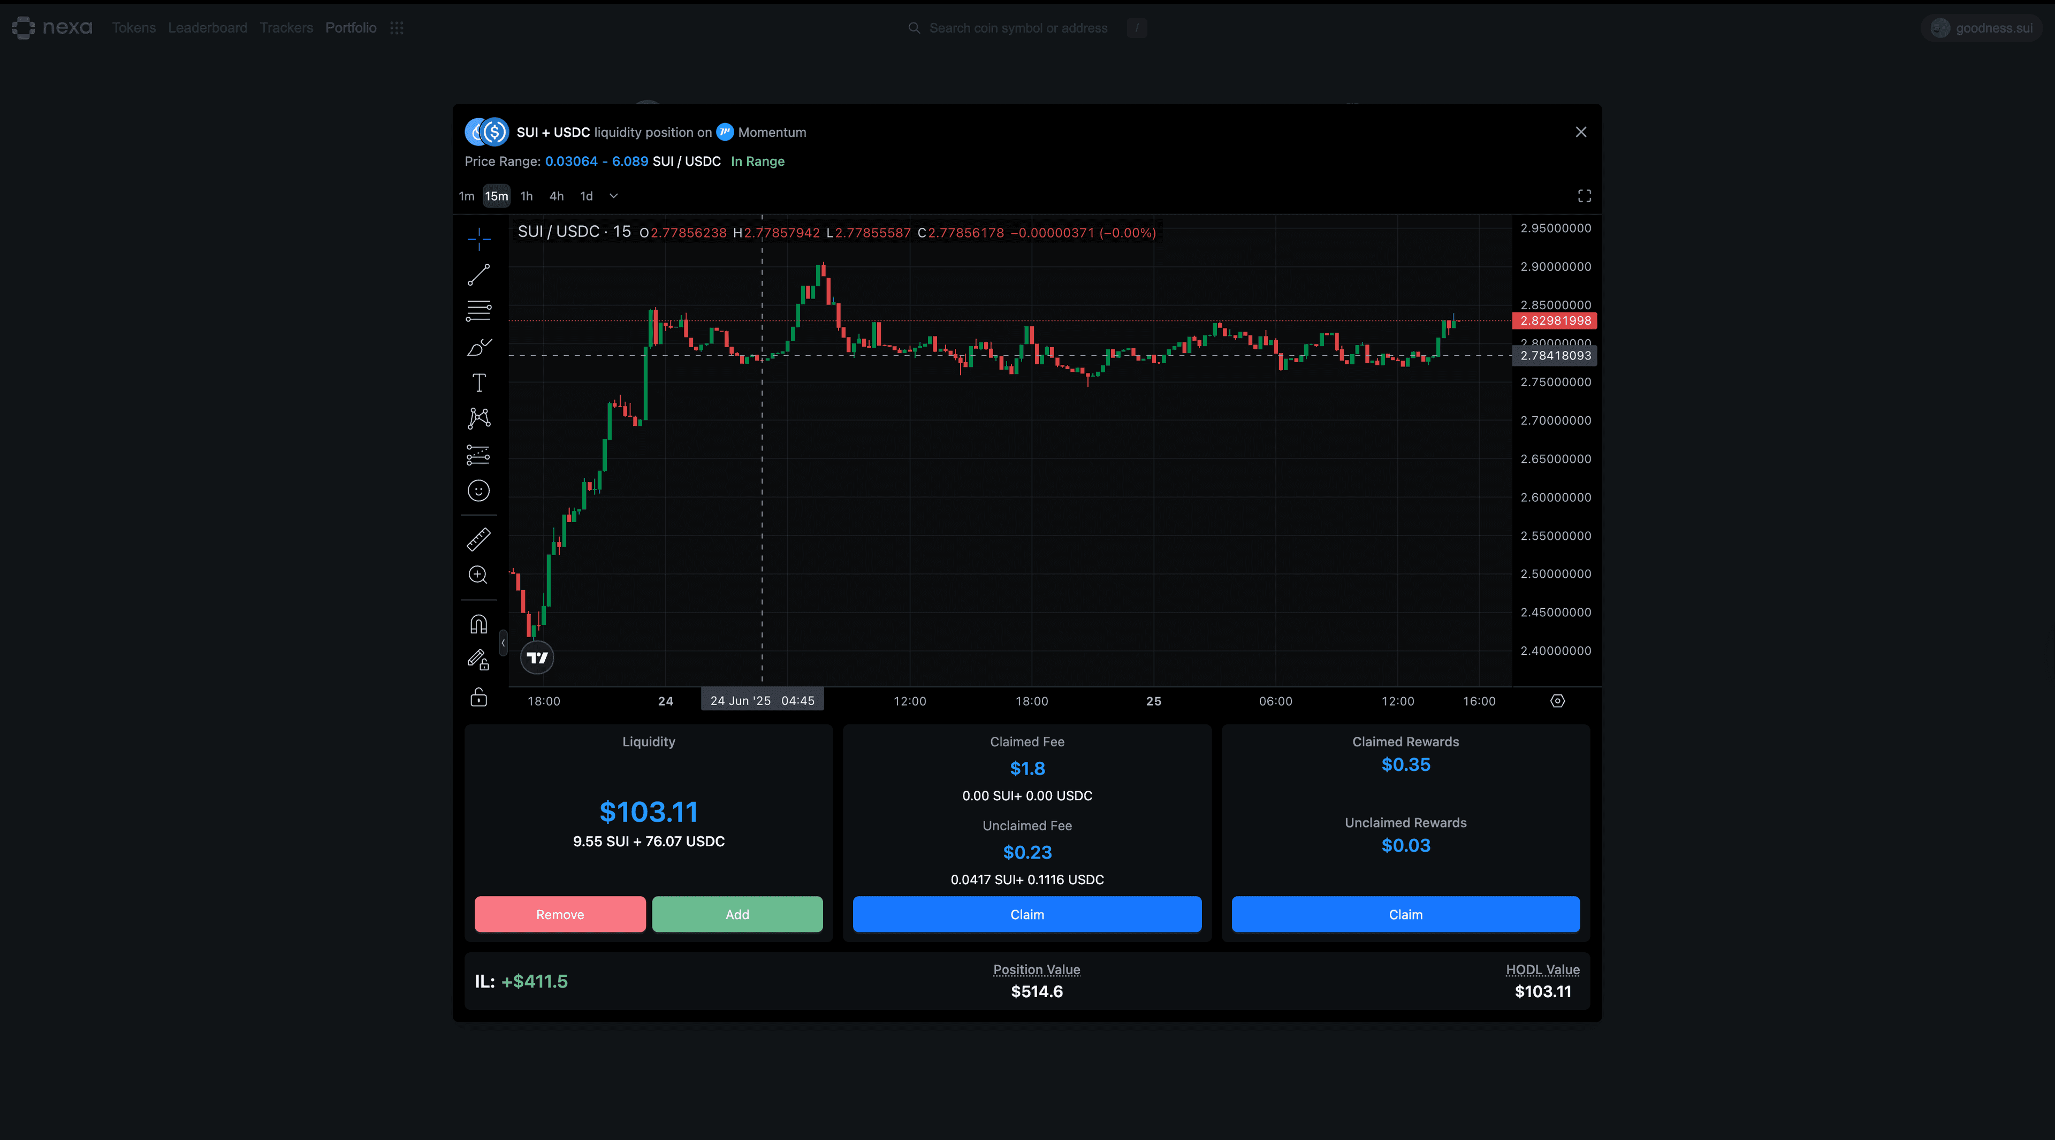Toggle magnet mode on chart

tap(478, 624)
